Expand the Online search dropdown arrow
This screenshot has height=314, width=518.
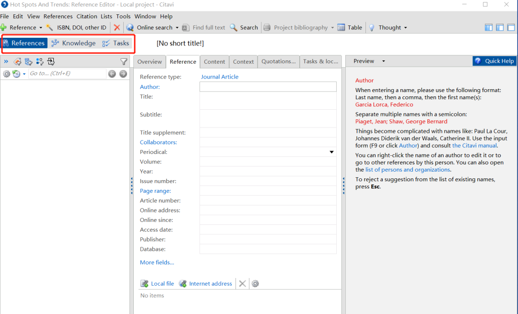click(177, 28)
